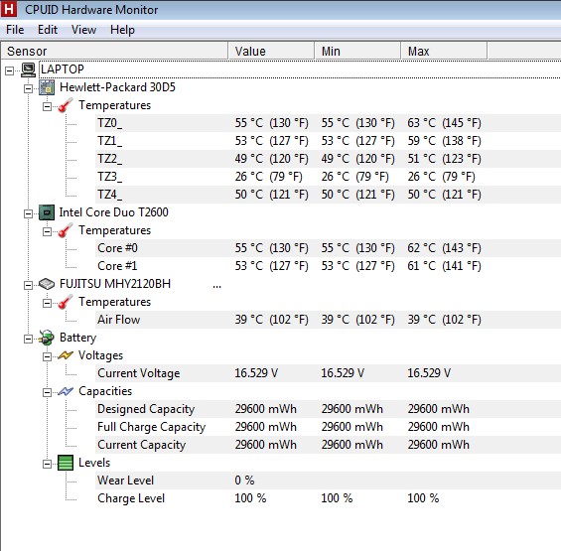This screenshot has height=551, width=561.
Task: Select the Designed Capacity row
Action: click(328, 409)
